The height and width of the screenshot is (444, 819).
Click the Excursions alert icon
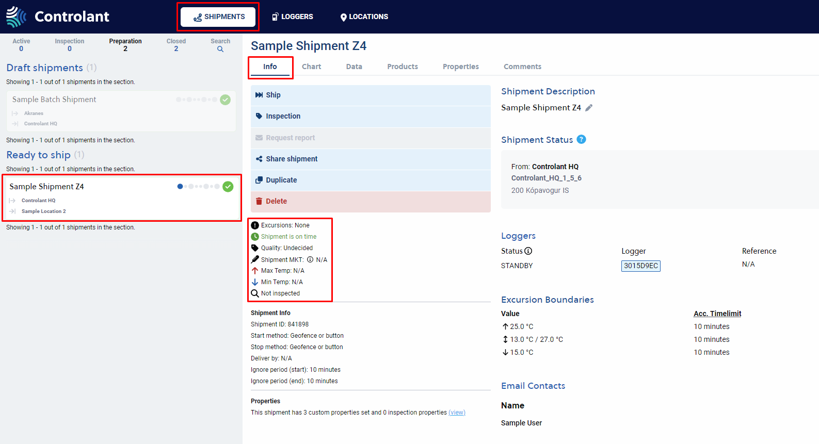click(255, 225)
